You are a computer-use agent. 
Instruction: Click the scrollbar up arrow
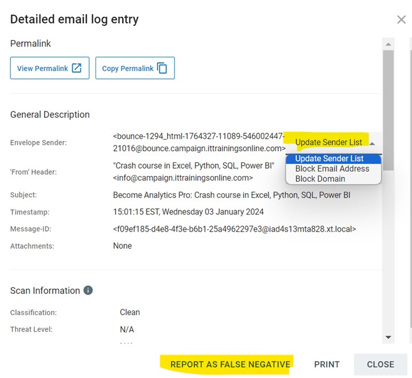tap(389, 44)
